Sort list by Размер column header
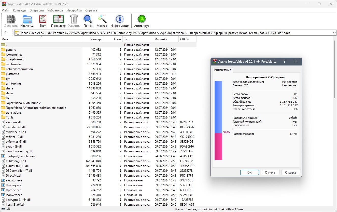This screenshot has width=337, height=212. point(96,39)
